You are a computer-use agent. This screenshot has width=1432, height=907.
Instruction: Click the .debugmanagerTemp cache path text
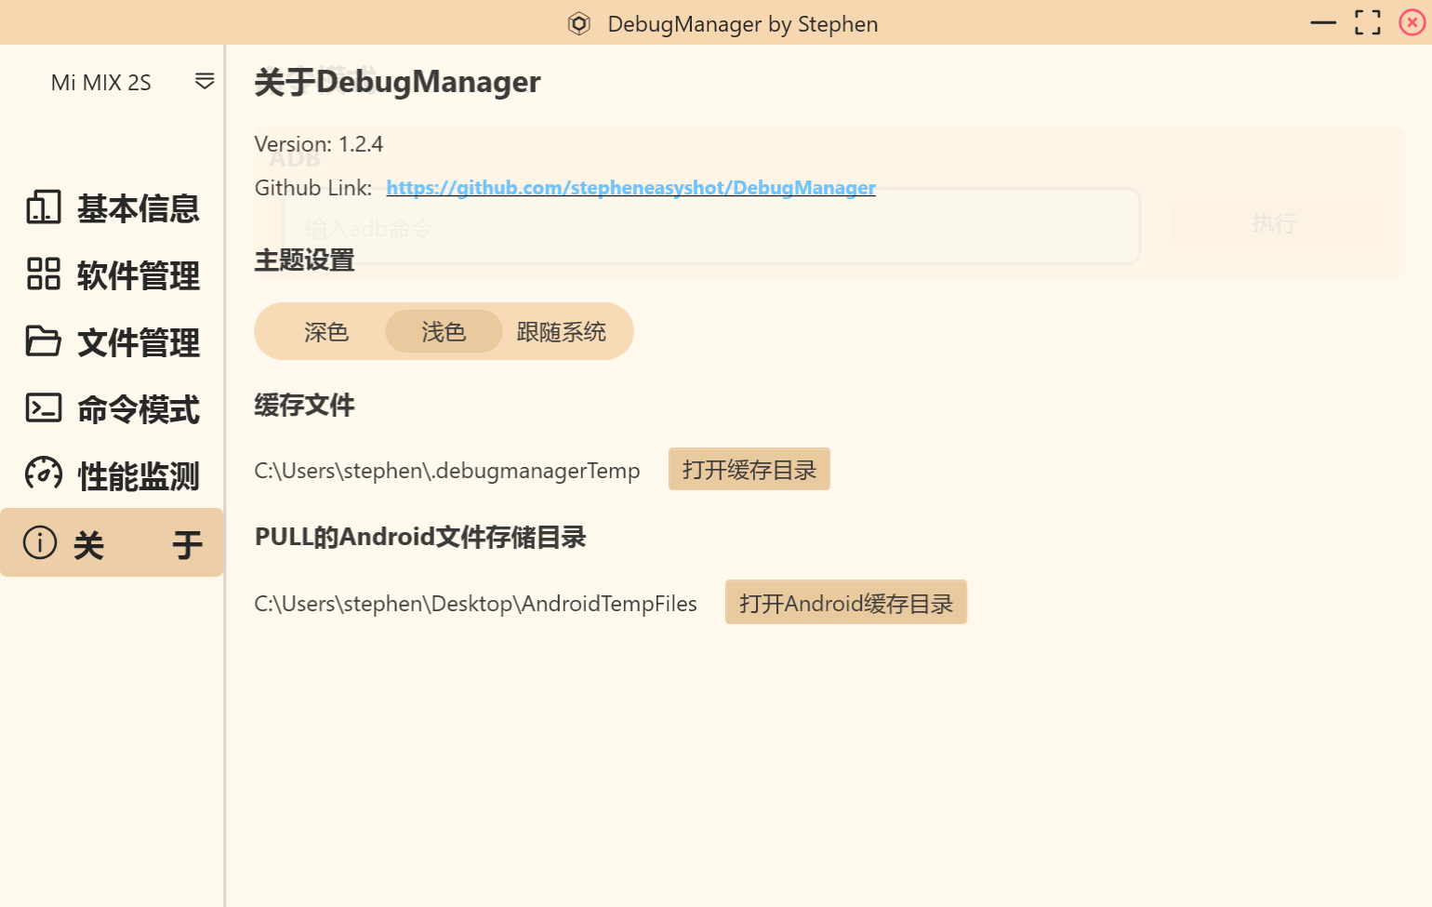447,471
